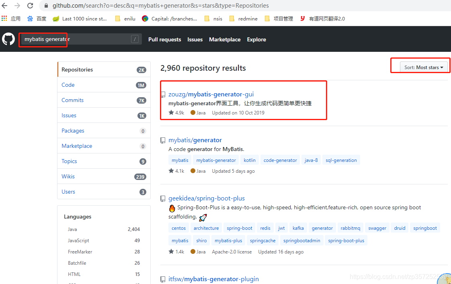
Task: Click the spring-boot topic tag
Action: click(x=239, y=228)
